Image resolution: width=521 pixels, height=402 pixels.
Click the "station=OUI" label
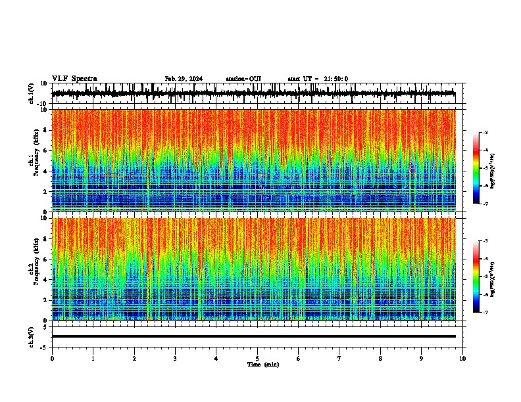point(243,79)
